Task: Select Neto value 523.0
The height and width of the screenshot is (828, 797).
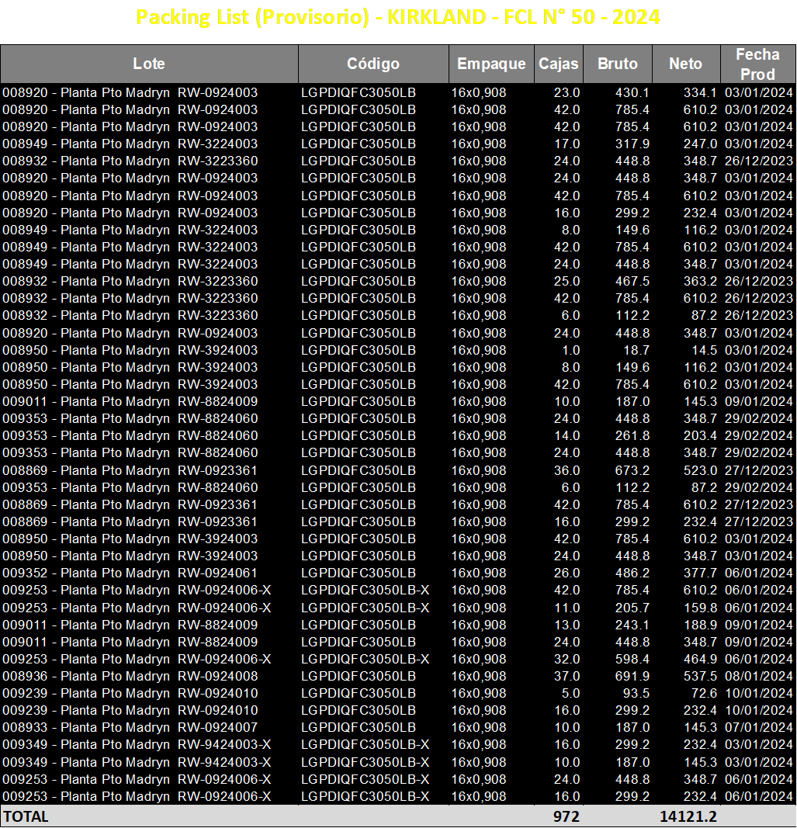Action: coord(700,470)
